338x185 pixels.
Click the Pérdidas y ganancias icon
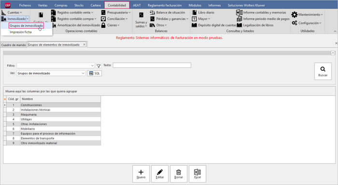(x=153, y=19)
